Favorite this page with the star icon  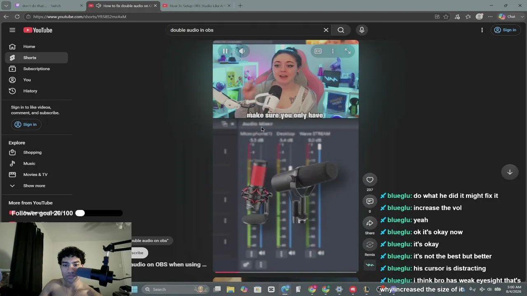[446, 17]
